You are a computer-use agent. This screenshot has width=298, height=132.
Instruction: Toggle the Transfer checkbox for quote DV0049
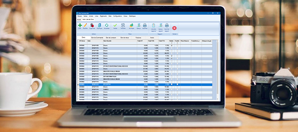pos(177,53)
